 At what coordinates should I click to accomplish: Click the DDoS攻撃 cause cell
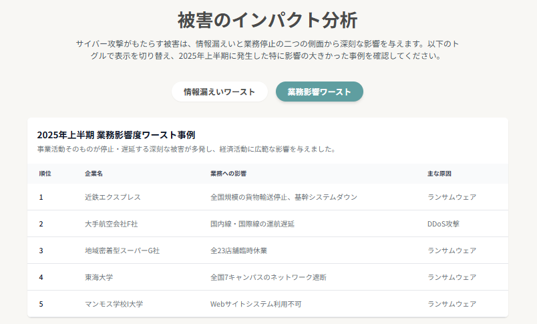(x=443, y=224)
